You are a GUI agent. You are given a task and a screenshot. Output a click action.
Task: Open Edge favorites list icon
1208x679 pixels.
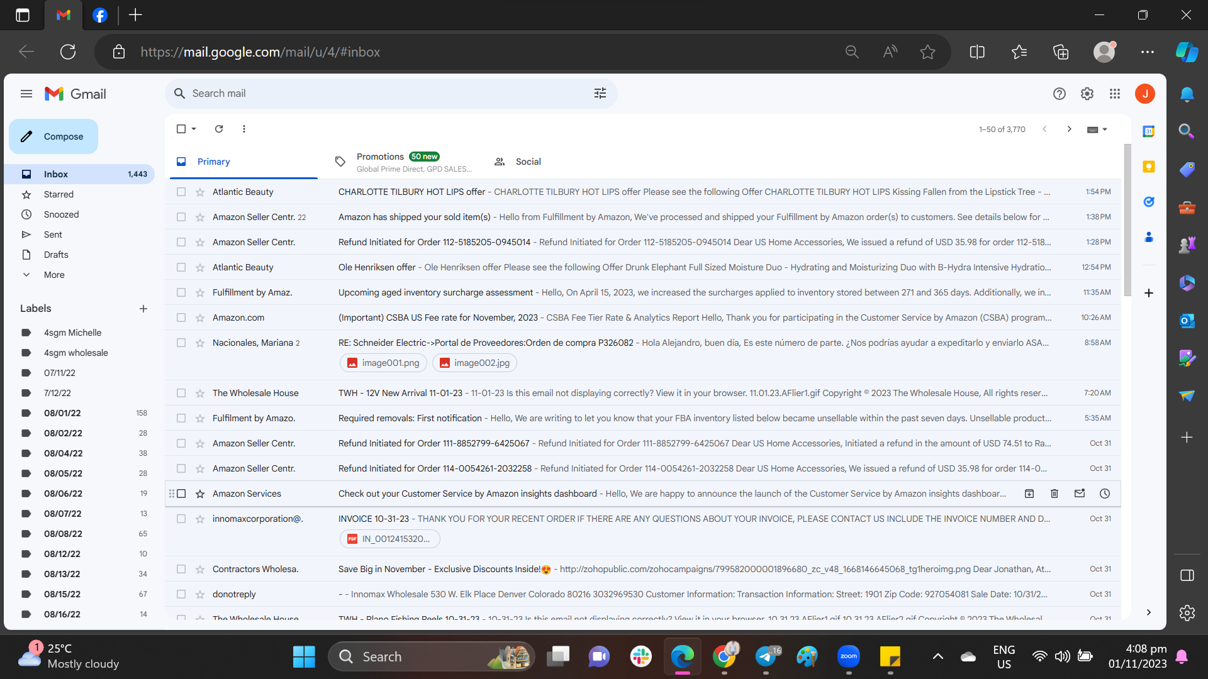[x=1019, y=52]
